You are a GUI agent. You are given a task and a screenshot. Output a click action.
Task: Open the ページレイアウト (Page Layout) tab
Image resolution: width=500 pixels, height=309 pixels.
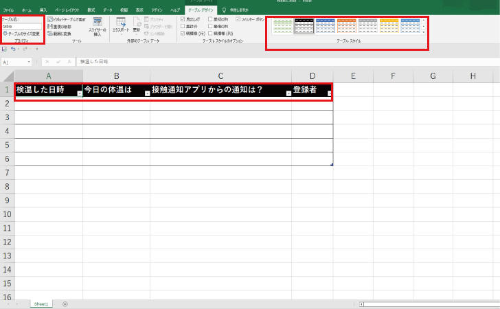[67, 10]
